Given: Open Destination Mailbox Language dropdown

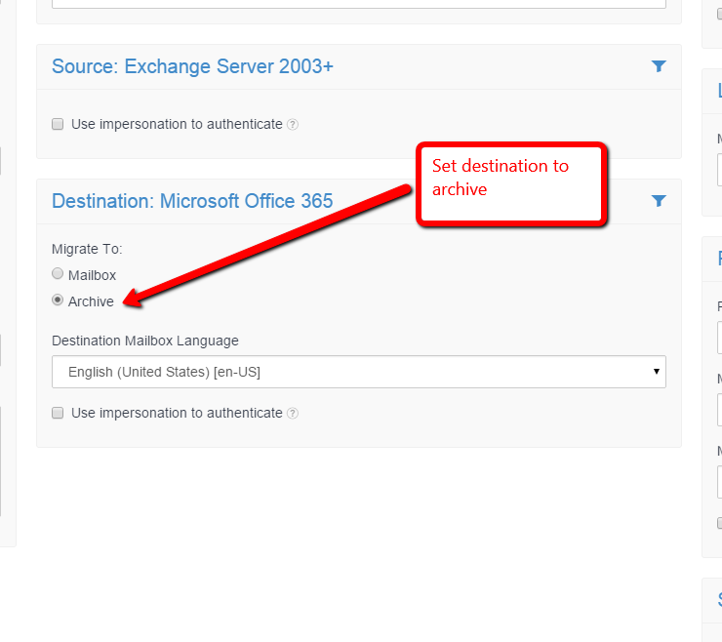Looking at the screenshot, I should tap(359, 372).
